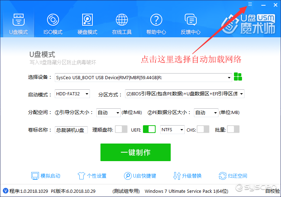
Task: Open 反馈中心 chat bubble icon
Action: point(190,20)
